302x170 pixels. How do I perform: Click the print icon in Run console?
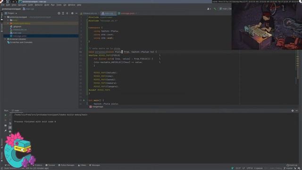10,131
